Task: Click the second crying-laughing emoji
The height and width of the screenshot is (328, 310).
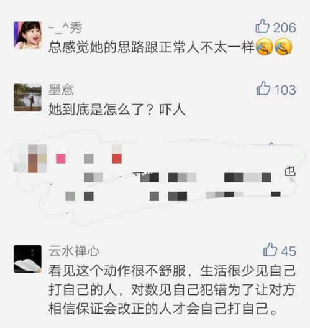Action: tap(283, 47)
